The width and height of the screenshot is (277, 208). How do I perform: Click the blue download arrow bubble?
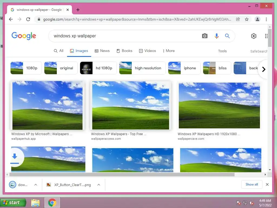[x=15, y=157]
